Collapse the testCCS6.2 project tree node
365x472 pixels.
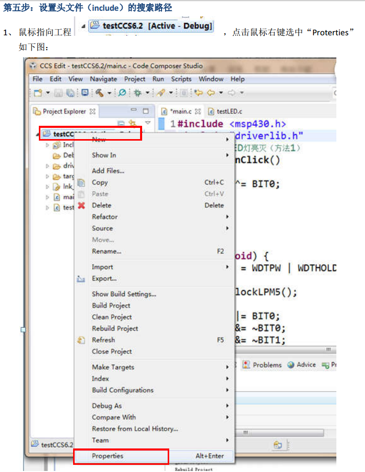click(x=38, y=134)
